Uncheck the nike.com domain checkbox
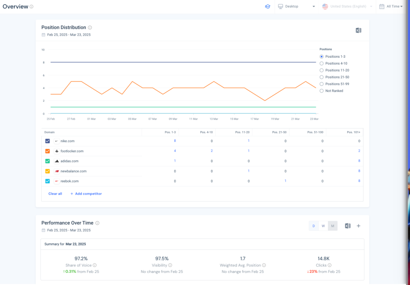 tap(48, 141)
